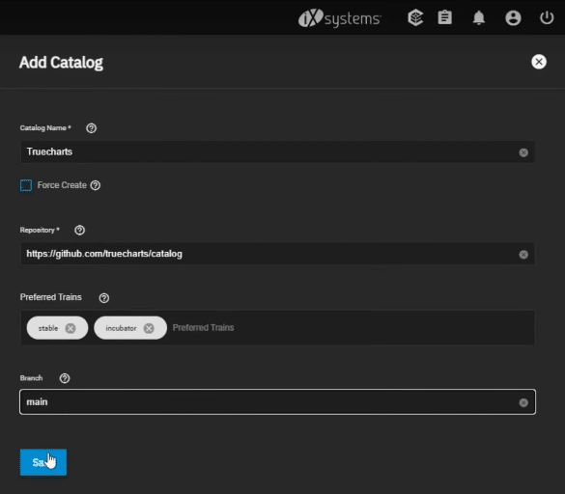Image resolution: width=565 pixels, height=494 pixels.
Task: Click the Repository URL input field
Action: [277, 254]
